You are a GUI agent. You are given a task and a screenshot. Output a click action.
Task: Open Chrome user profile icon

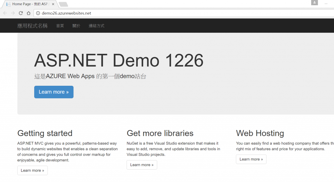[314, 3]
